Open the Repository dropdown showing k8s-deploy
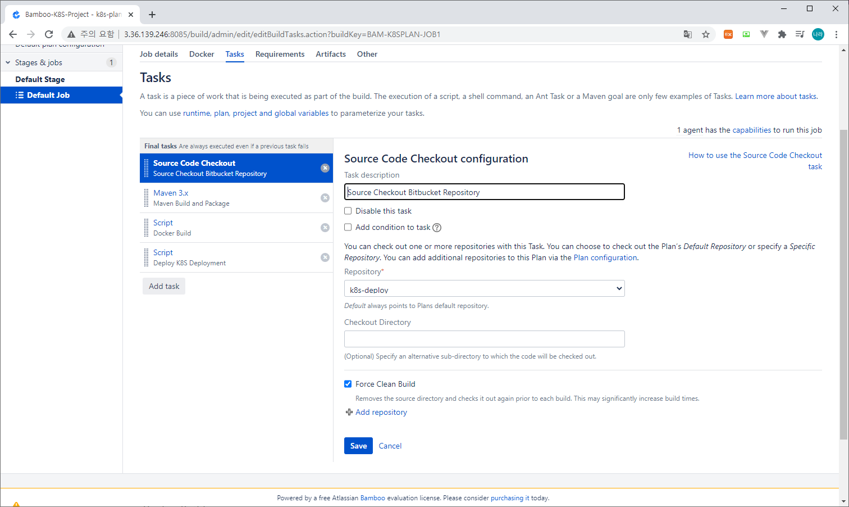Screen dimensions: 849x507 tap(485, 288)
